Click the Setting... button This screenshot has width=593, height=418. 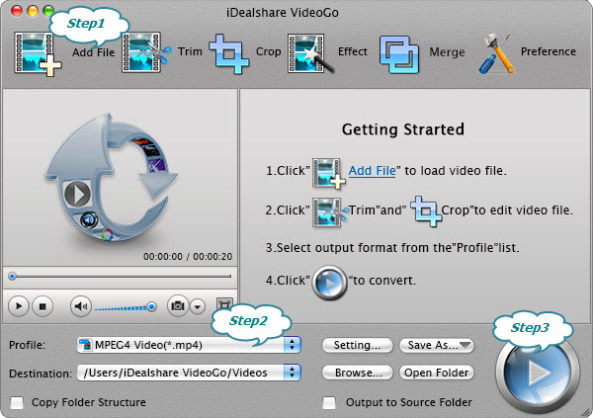click(357, 345)
